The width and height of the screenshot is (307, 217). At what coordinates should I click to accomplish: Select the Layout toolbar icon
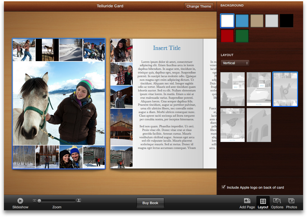pos(263,201)
